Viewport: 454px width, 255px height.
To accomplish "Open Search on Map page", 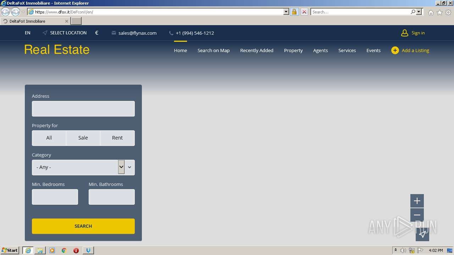I will pyautogui.click(x=214, y=50).
